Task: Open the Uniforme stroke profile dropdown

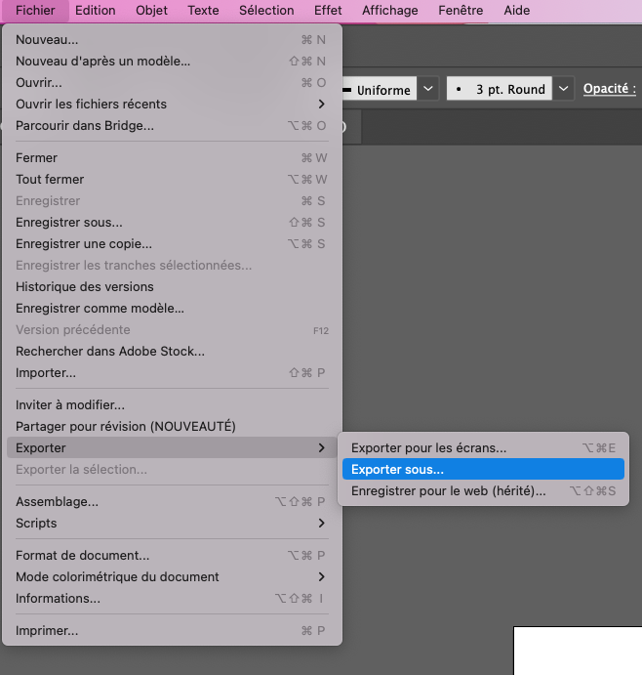Action: tap(428, 90)
